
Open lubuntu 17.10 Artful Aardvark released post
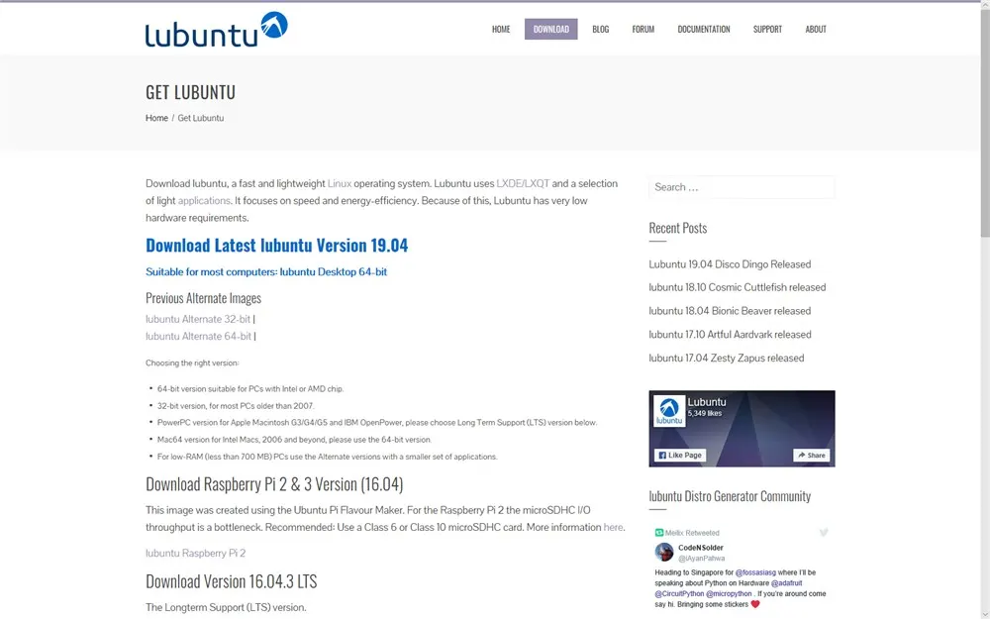pos(730,335)
